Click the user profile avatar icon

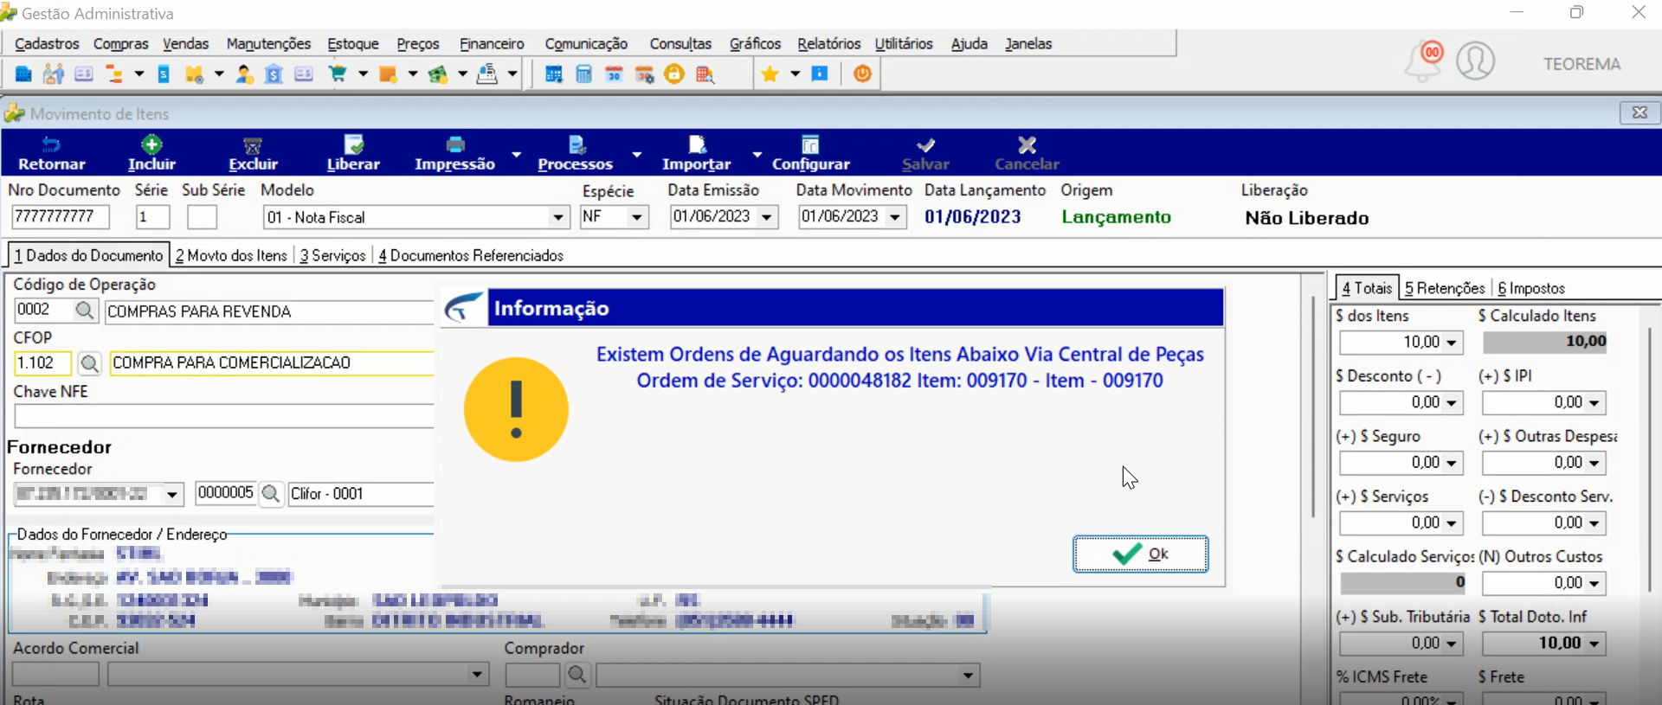coord(1475,61)
